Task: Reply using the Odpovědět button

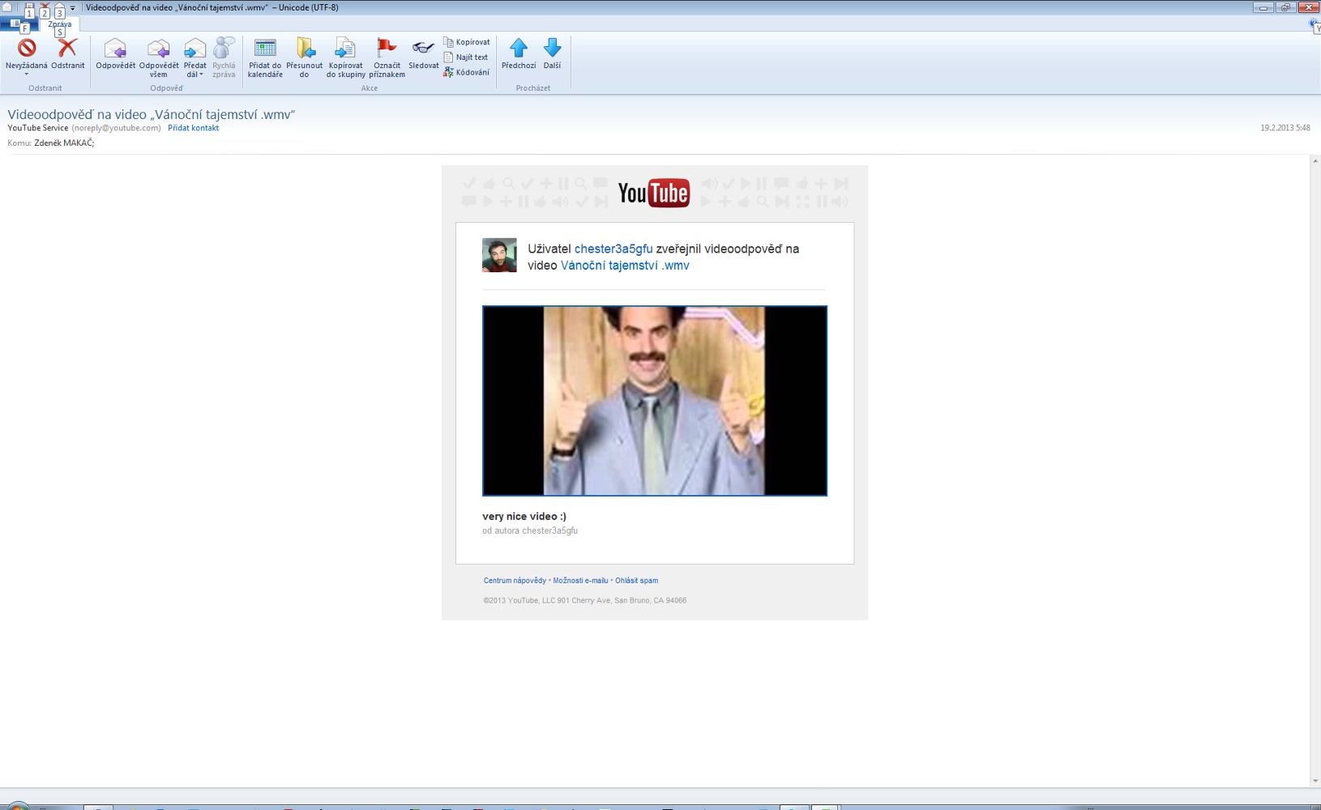Action: click(x=115, y=53)
